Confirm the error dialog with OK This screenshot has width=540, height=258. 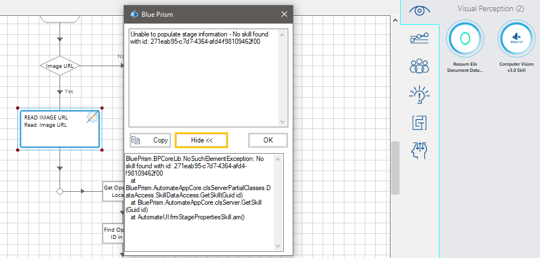tap(268, 140)
